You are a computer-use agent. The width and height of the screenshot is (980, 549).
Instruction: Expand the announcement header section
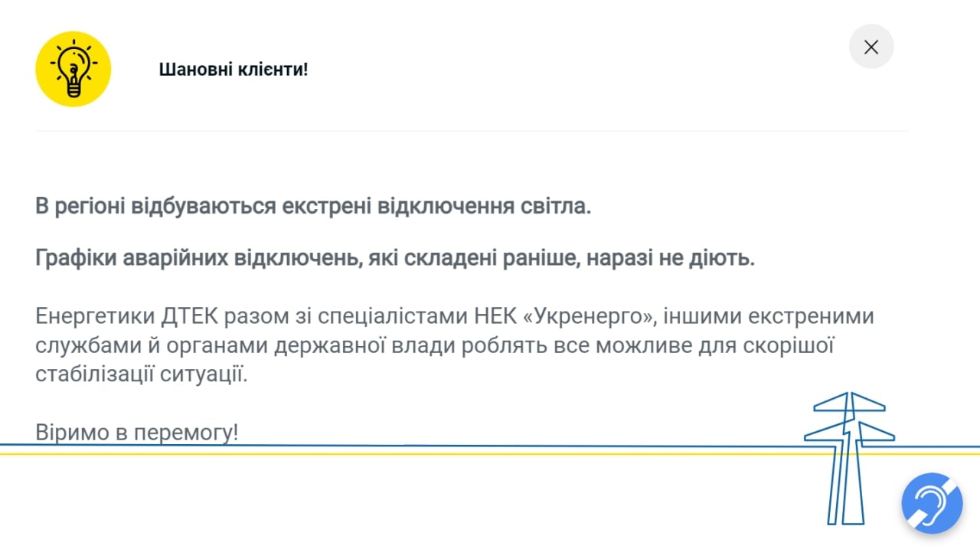point(233,69)
